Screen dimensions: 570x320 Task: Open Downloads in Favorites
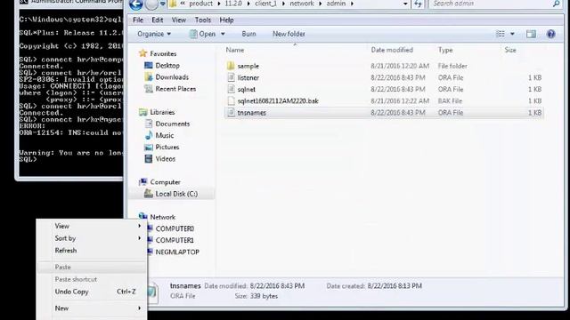pyautogui.click(x=172, y=77)
